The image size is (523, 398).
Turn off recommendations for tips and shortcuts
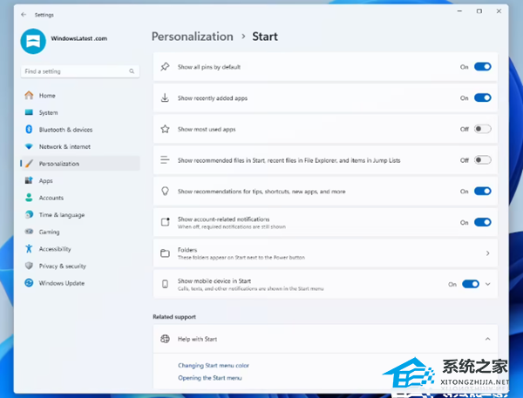pos(483,192)
